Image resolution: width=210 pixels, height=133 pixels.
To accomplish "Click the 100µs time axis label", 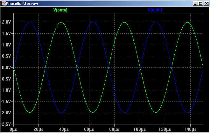I will coord(140,129).
